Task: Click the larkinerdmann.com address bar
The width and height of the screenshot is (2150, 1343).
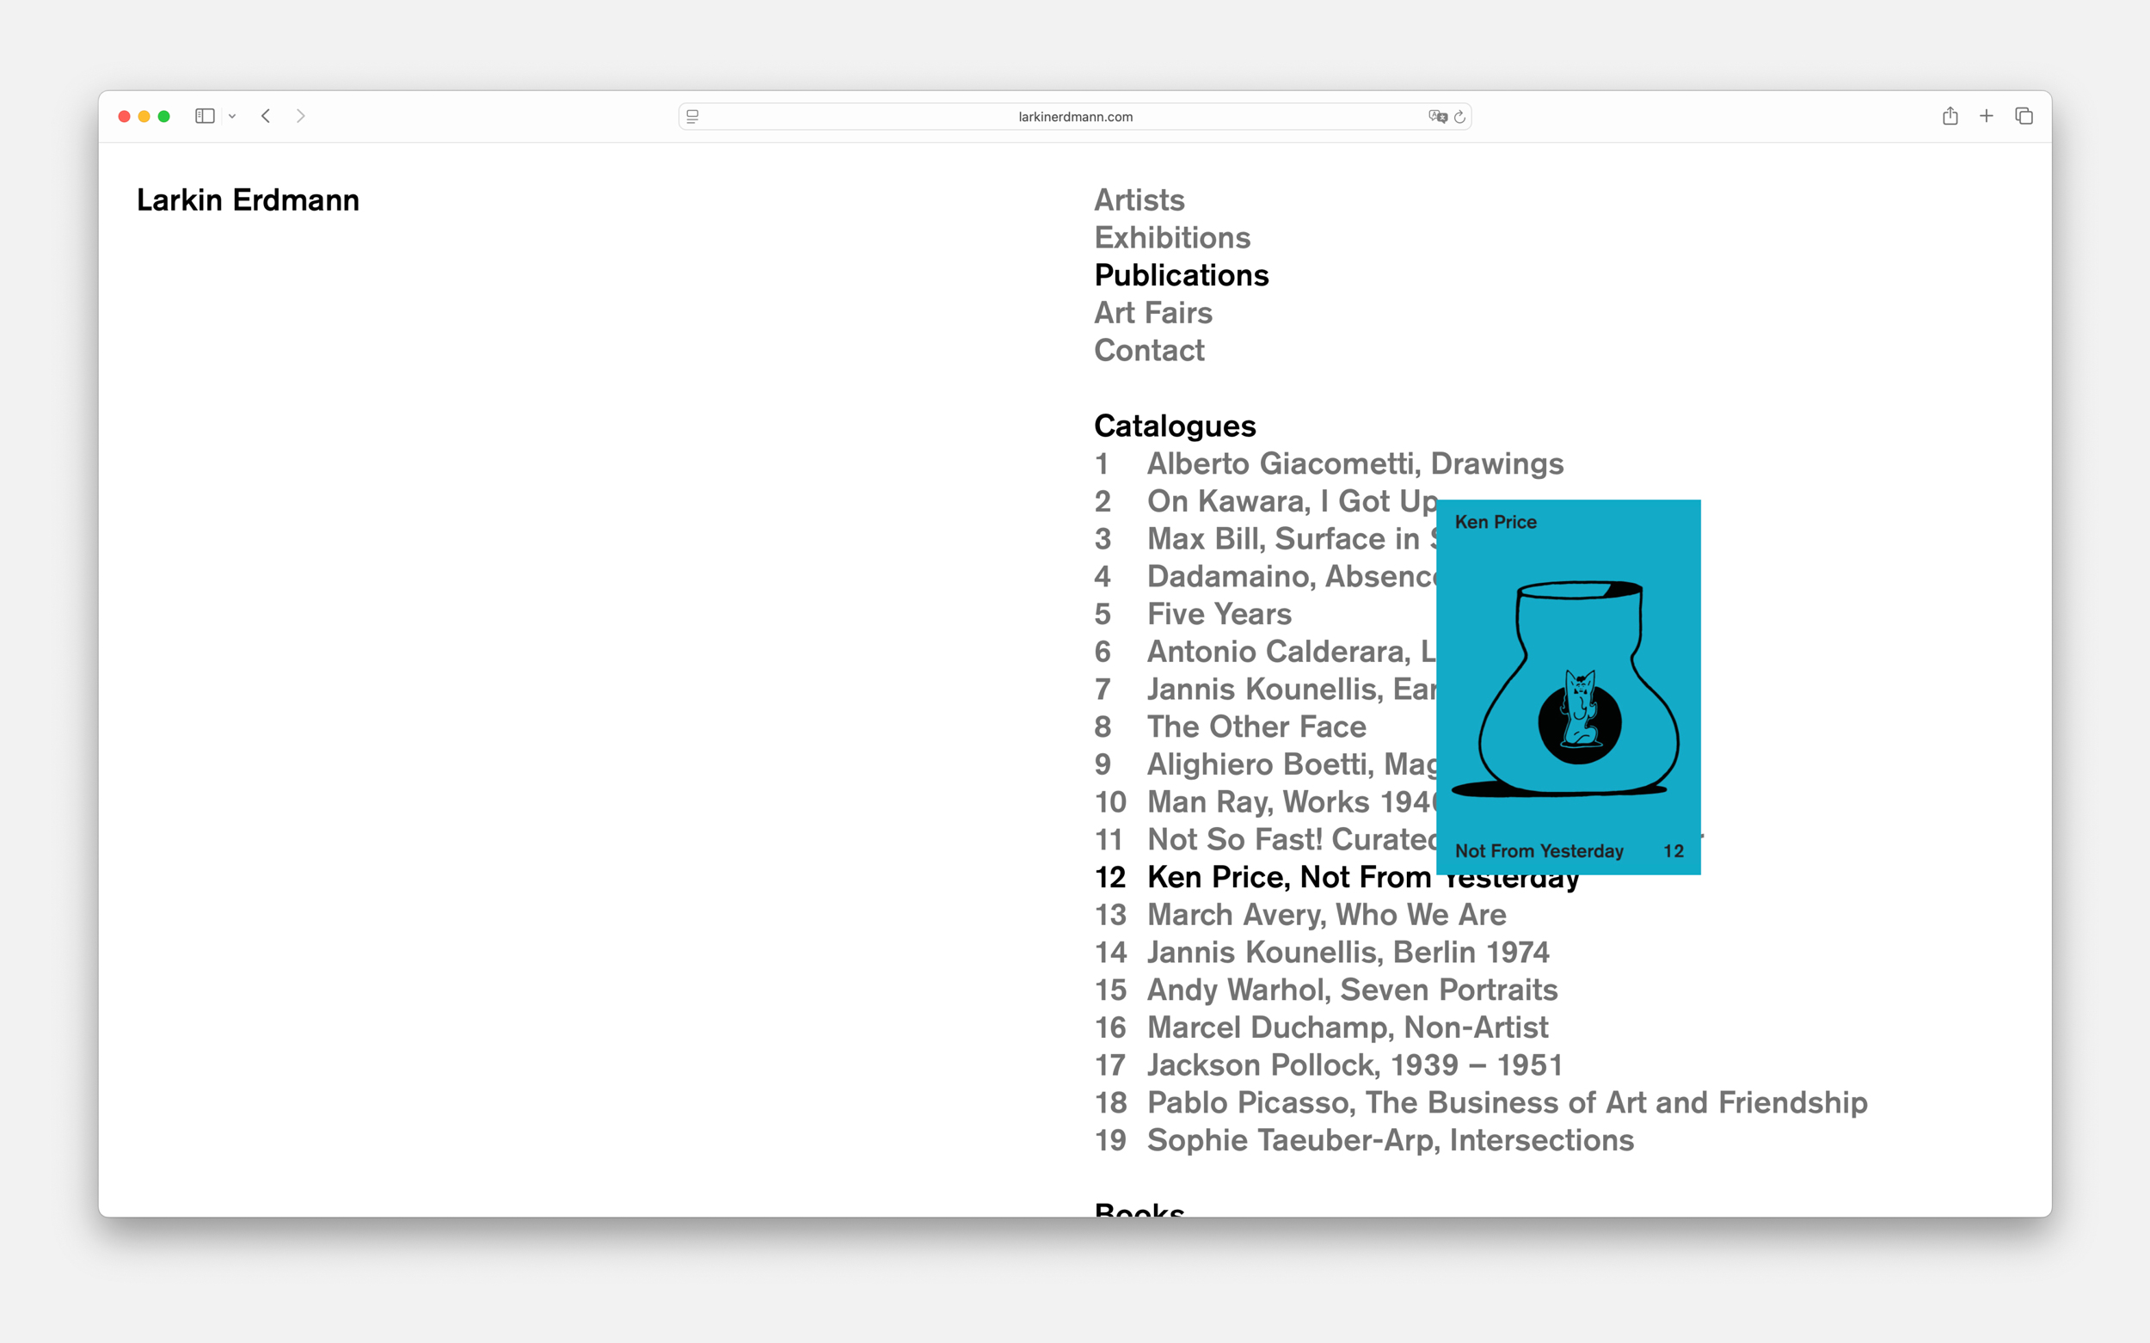Action: [1075, 116]
